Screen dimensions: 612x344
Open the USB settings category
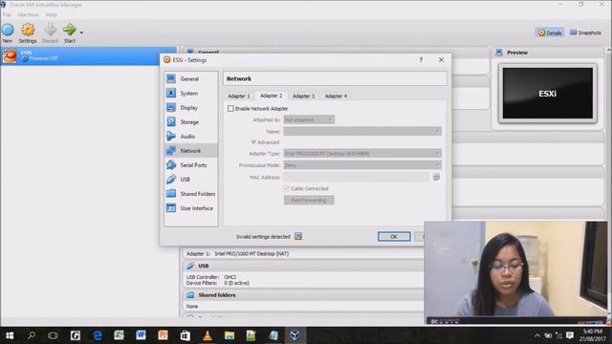[191, 180]
